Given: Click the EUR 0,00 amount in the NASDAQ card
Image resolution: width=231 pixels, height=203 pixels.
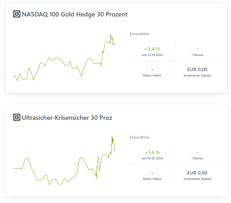Looking at the screenshot, I should click(197, 70).
